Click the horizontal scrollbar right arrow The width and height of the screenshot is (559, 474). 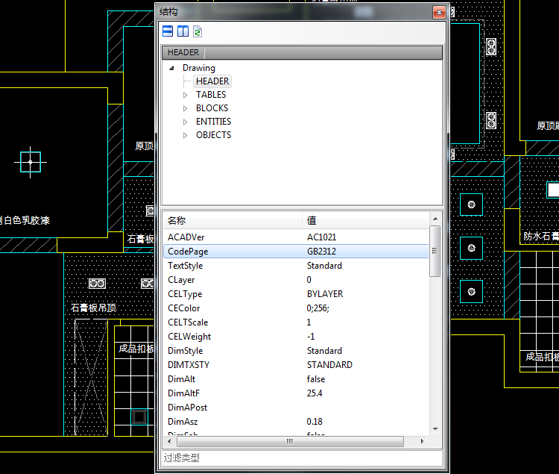(x=423, y=441)
